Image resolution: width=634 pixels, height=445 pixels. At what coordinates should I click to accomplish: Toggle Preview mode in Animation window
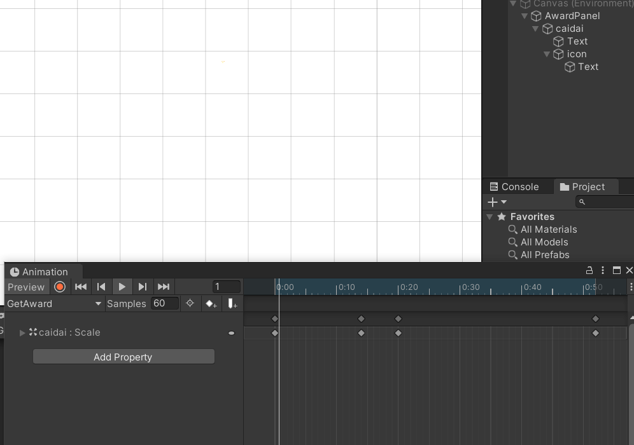[26, 287]
